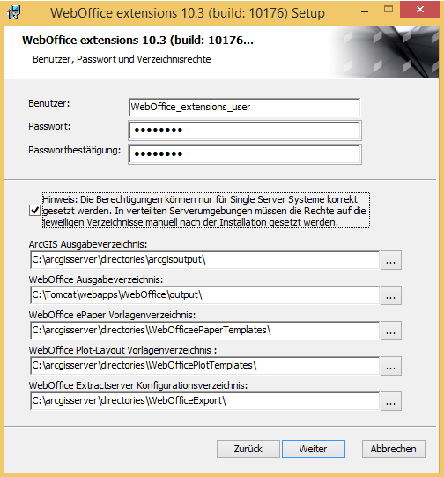The width and height of the screenshot is (444, 477).
Task: Edit the Plot-Layout Vorlagenverzeichnis path field
Action: click(205, 366)
